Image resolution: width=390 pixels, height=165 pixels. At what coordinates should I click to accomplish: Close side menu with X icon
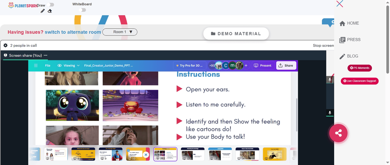(340, 4)
